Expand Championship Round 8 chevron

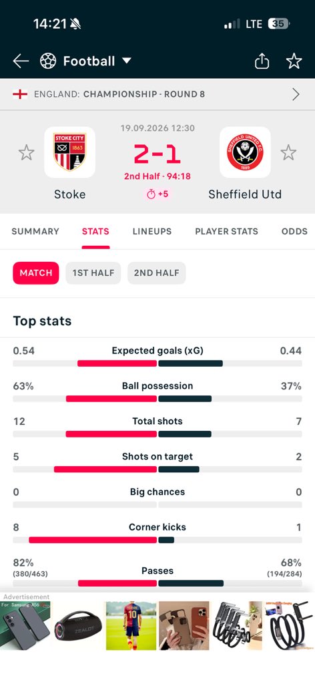pyautogui.click(x=296, y=94)
